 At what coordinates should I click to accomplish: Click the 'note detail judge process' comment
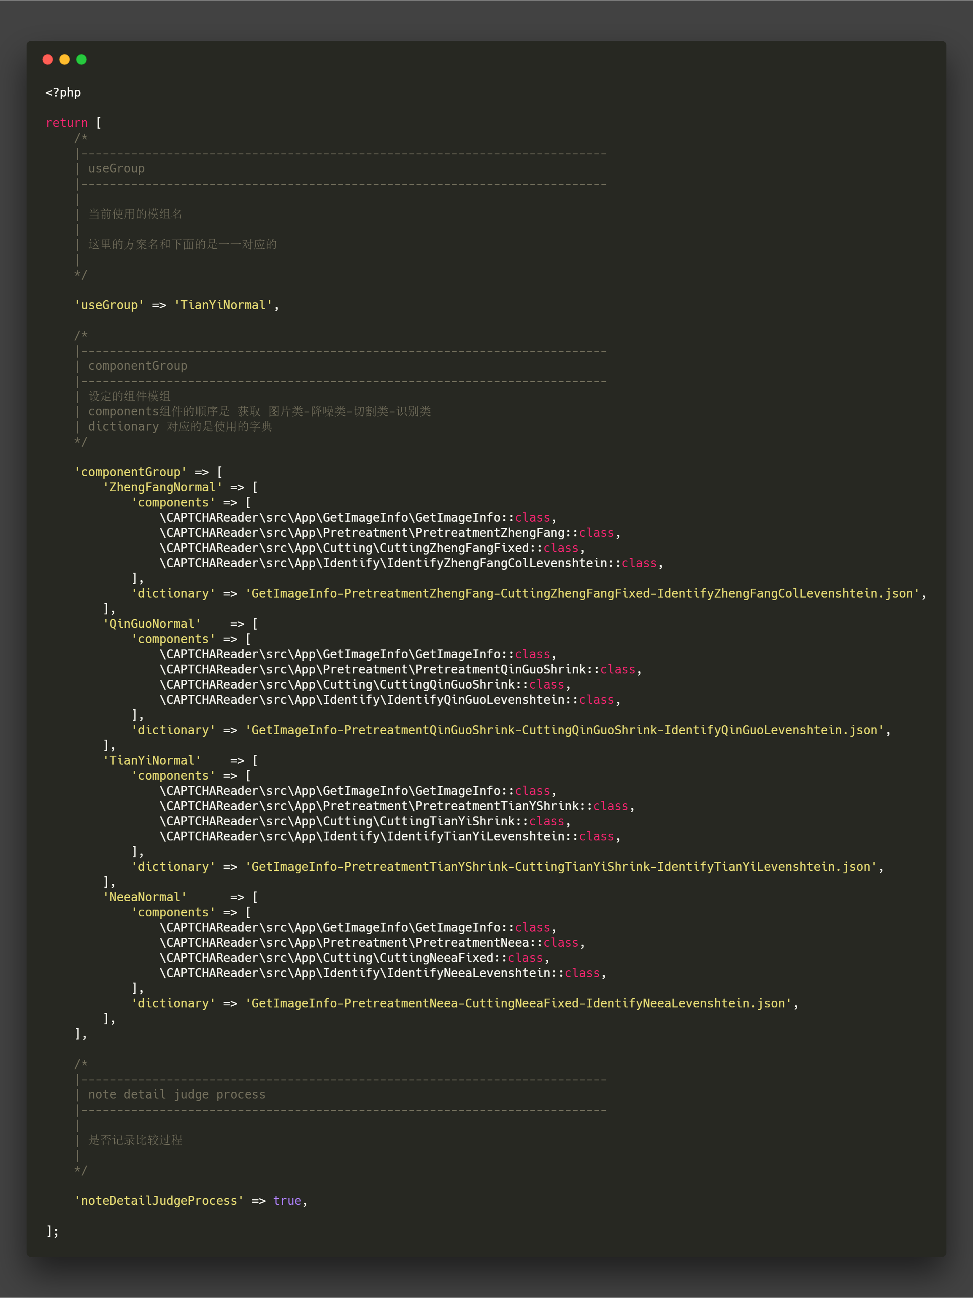point(176,1094)
